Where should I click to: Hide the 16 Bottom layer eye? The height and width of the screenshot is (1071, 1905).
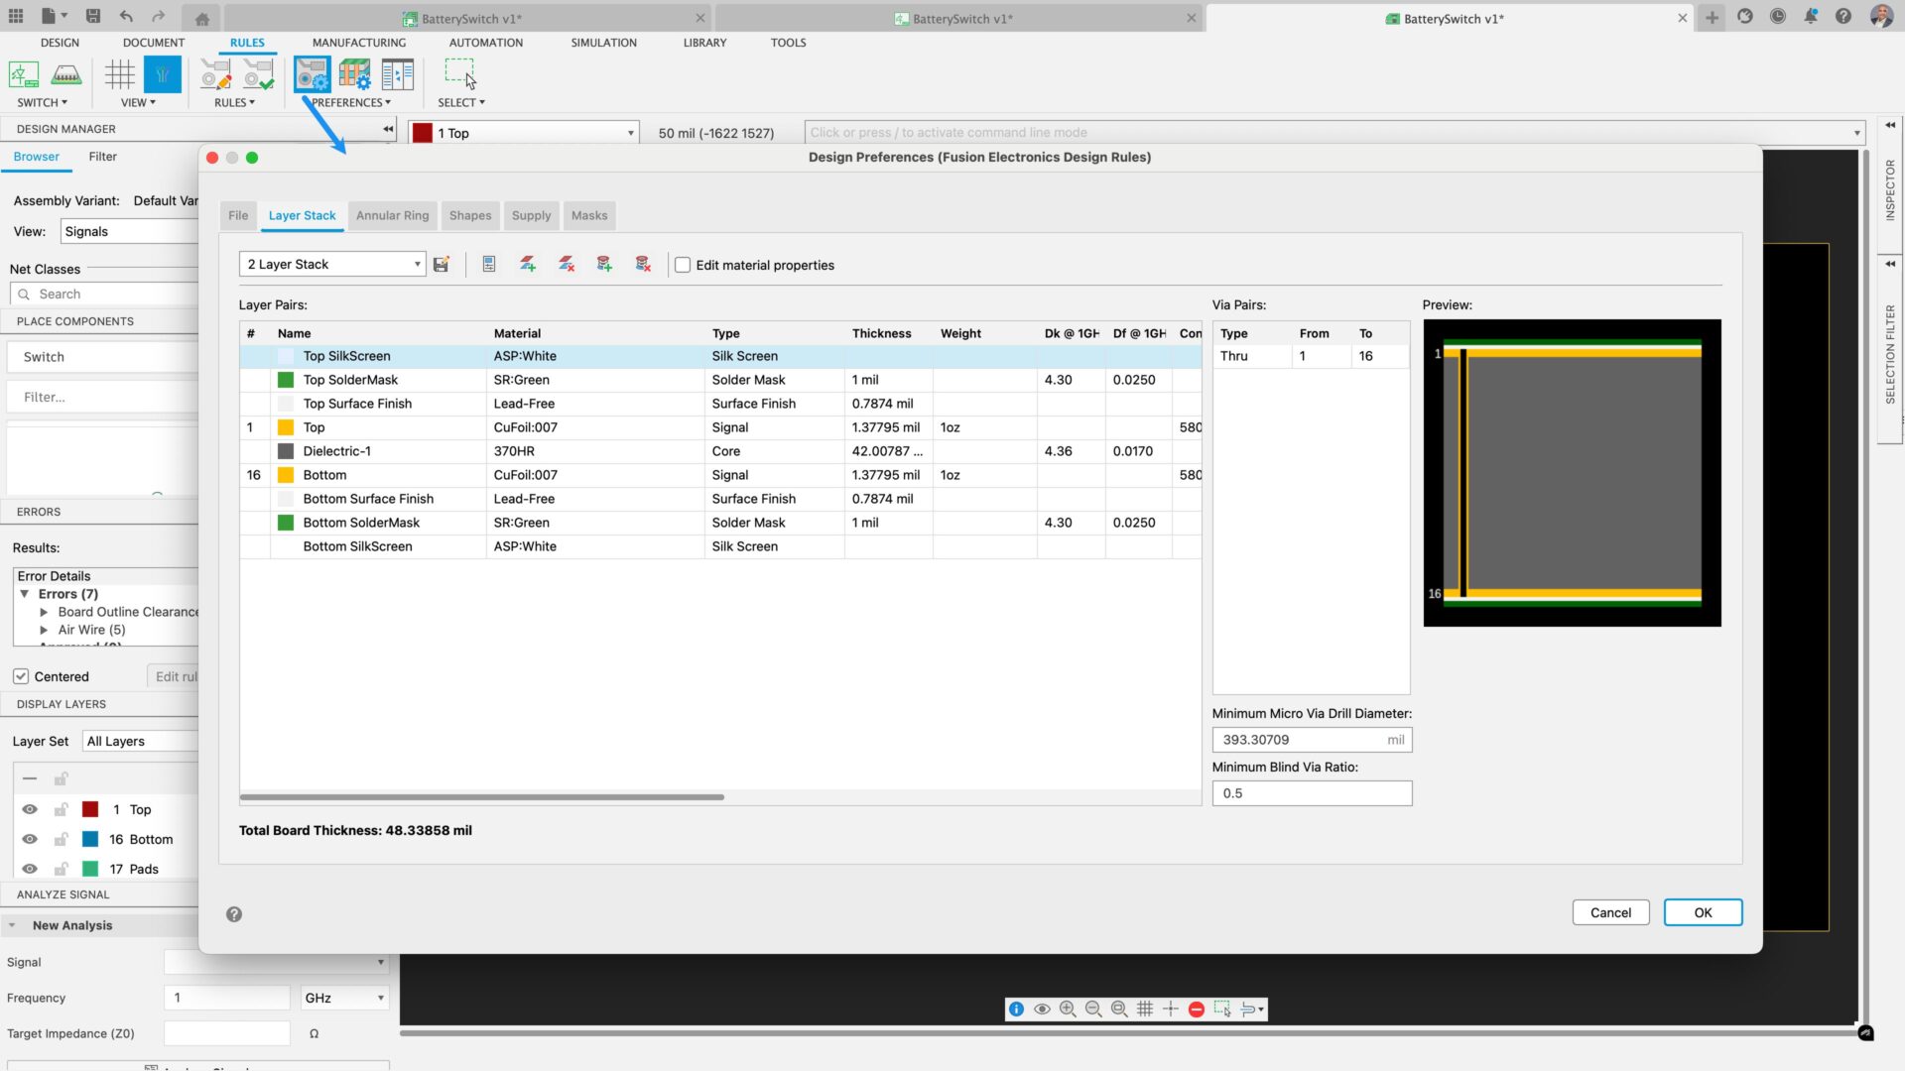click(x=30, y=839)
